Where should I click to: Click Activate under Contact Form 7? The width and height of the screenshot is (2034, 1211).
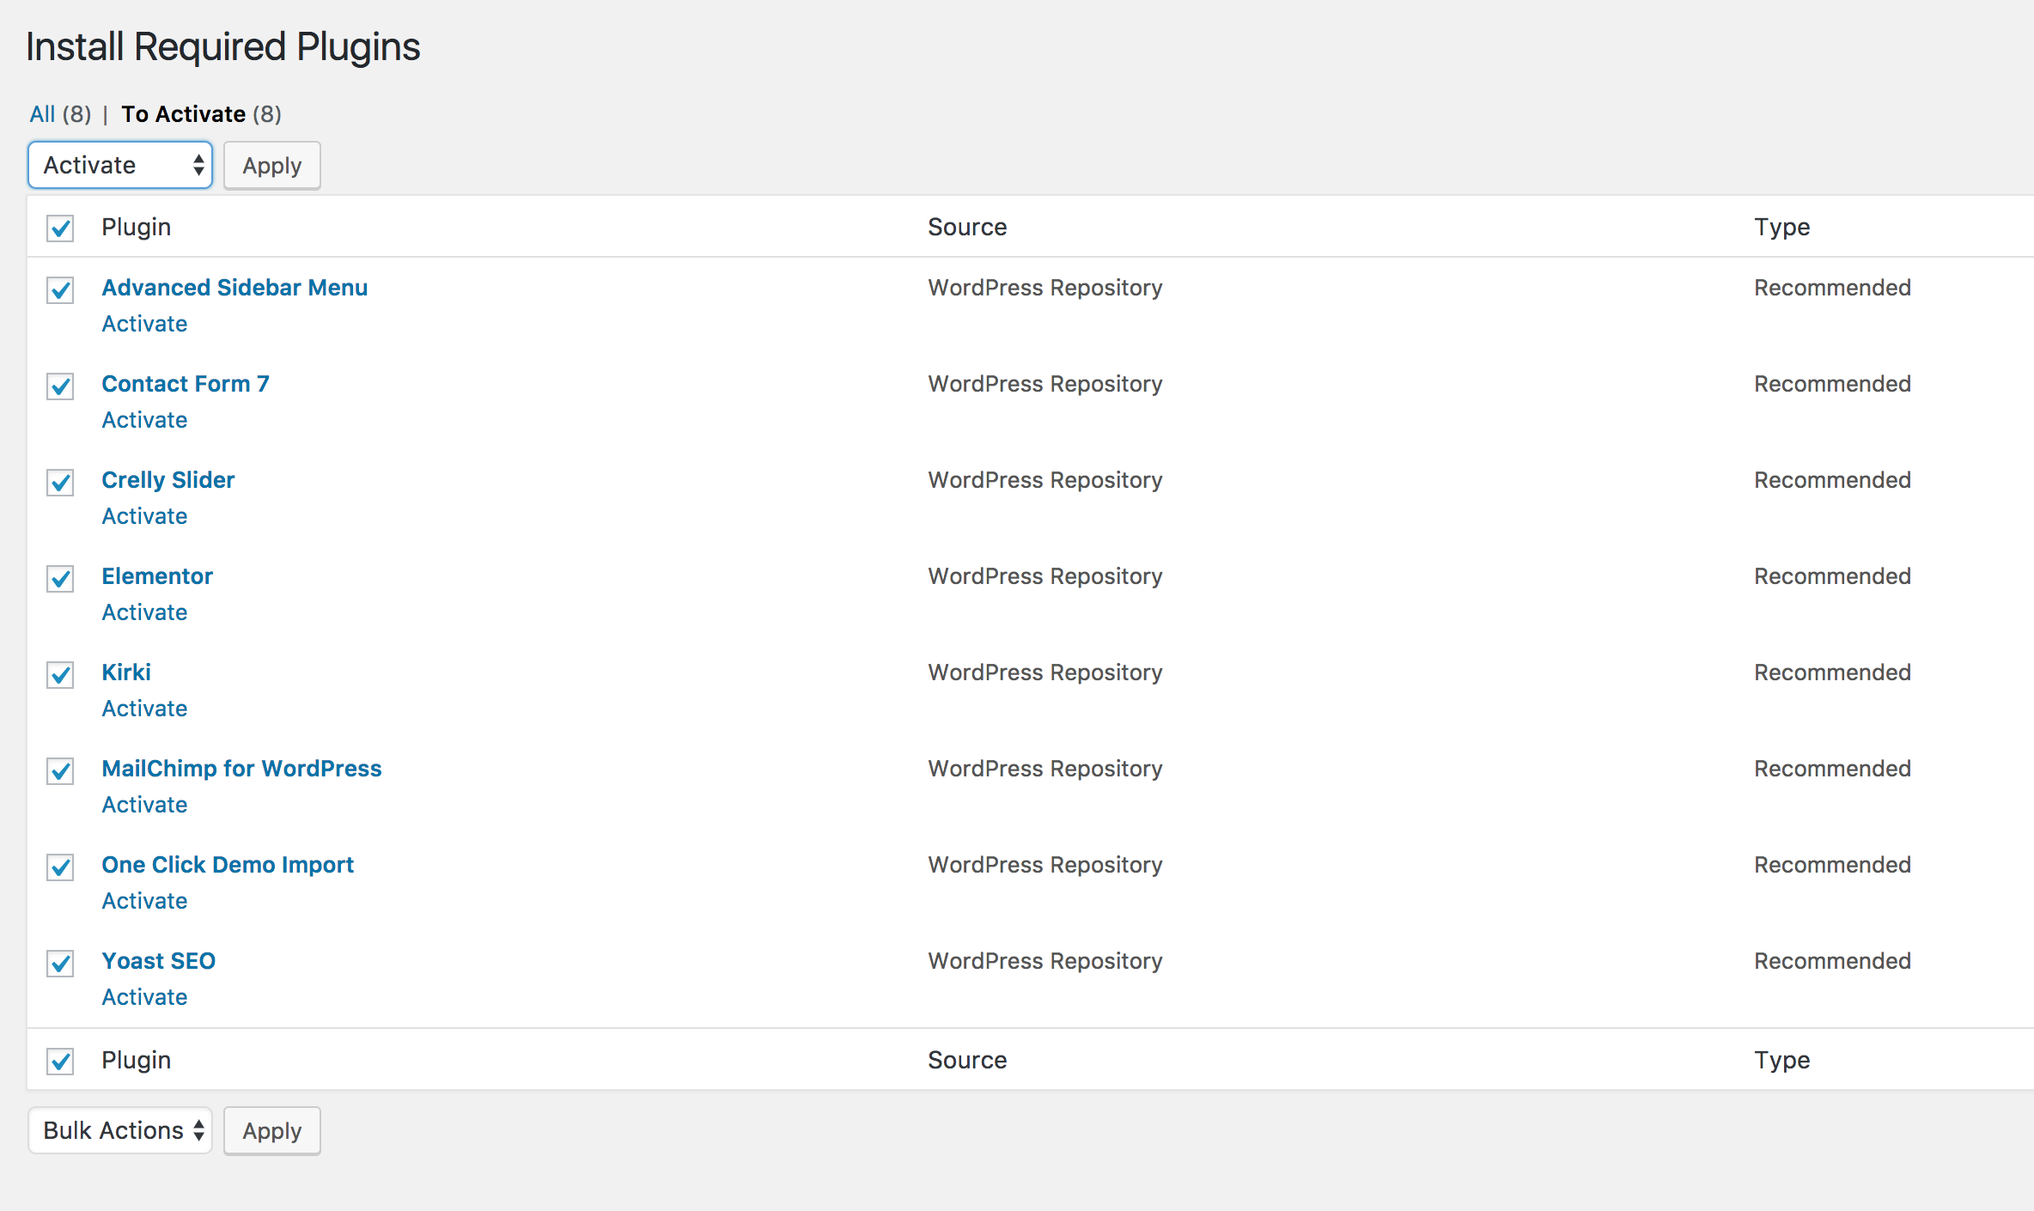pos(144,420)
